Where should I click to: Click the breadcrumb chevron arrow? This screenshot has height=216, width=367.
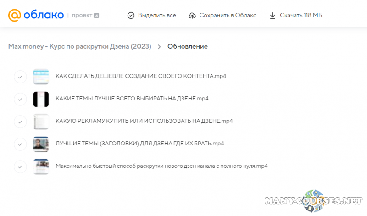159,46
